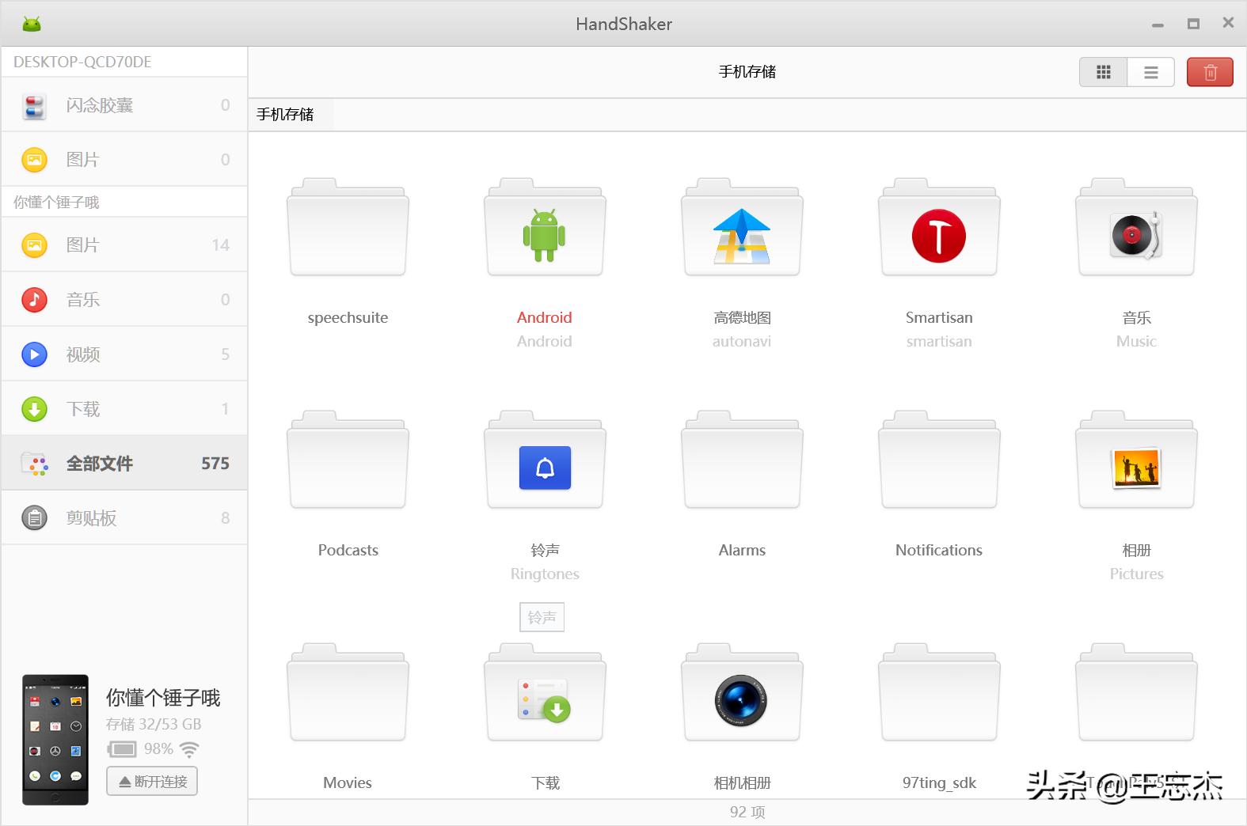Open the Android folder icon

(545, 228)
